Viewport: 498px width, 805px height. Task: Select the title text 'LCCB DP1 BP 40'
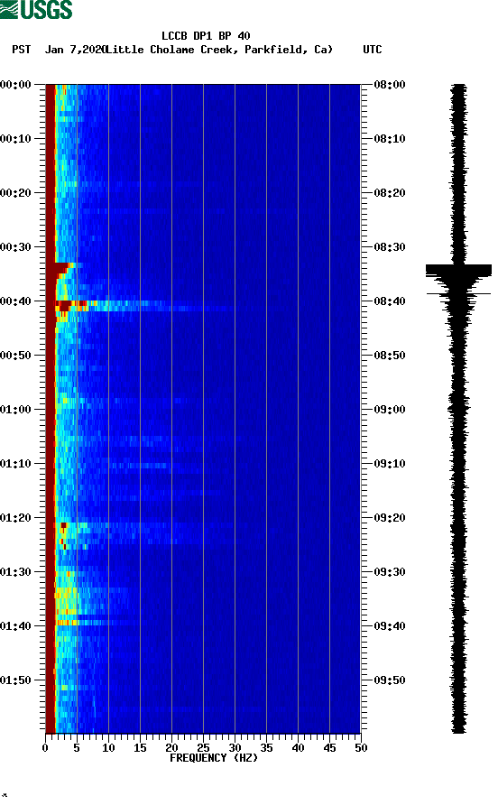(206, 36)
